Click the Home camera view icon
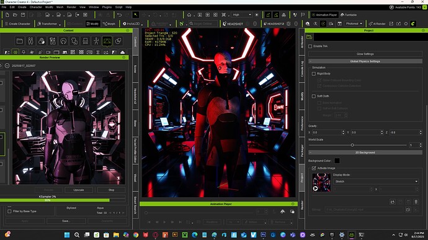428x240 pixels. click(189, 15)
